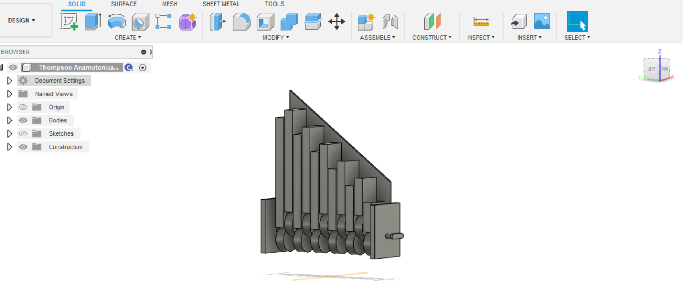Open the Assemble dropdown menu

click(x=377, y=38)
